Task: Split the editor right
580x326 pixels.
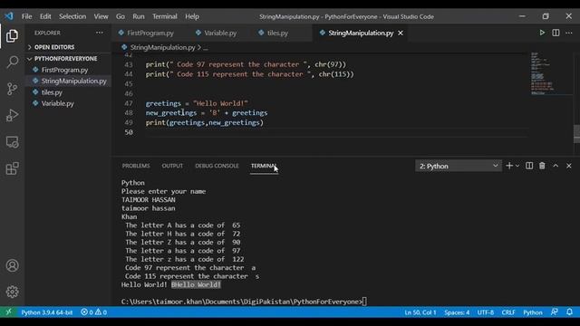Action: [x=556, y=33]
